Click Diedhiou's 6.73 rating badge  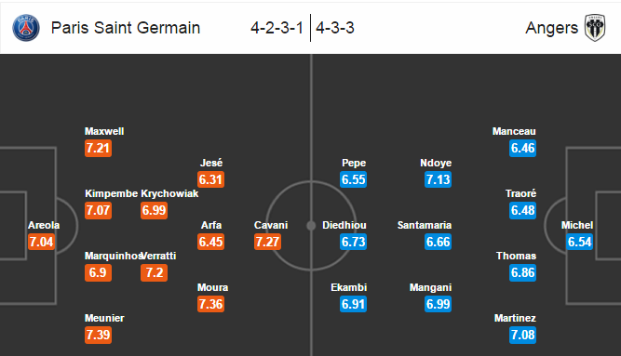point(353,242)
